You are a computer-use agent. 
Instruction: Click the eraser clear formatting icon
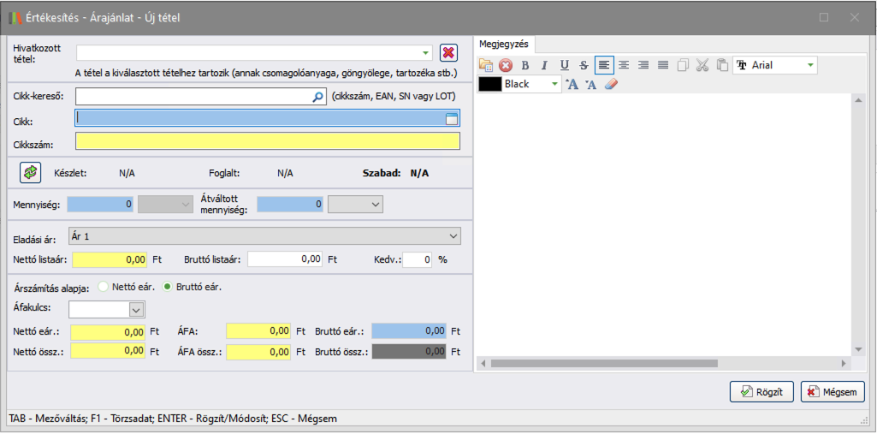[610, 85]
